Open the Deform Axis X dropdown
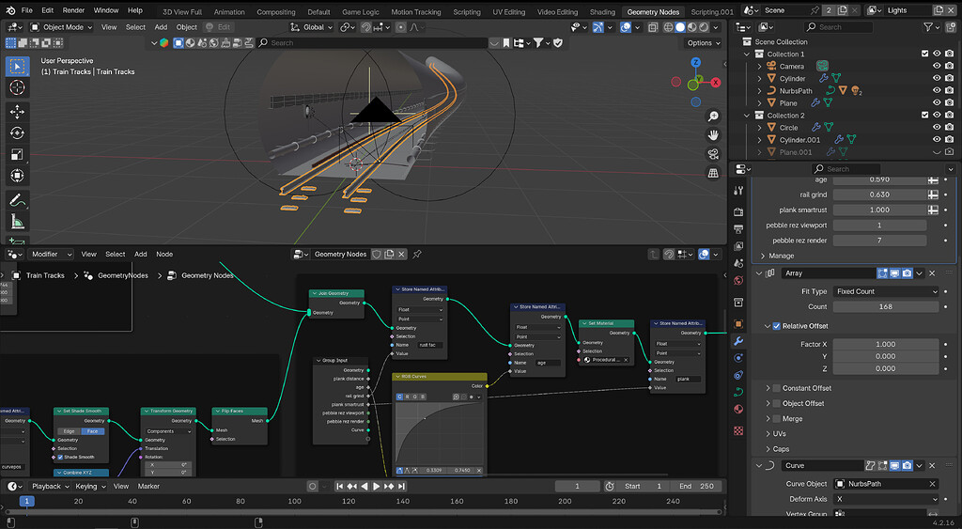 pos(886,500)
